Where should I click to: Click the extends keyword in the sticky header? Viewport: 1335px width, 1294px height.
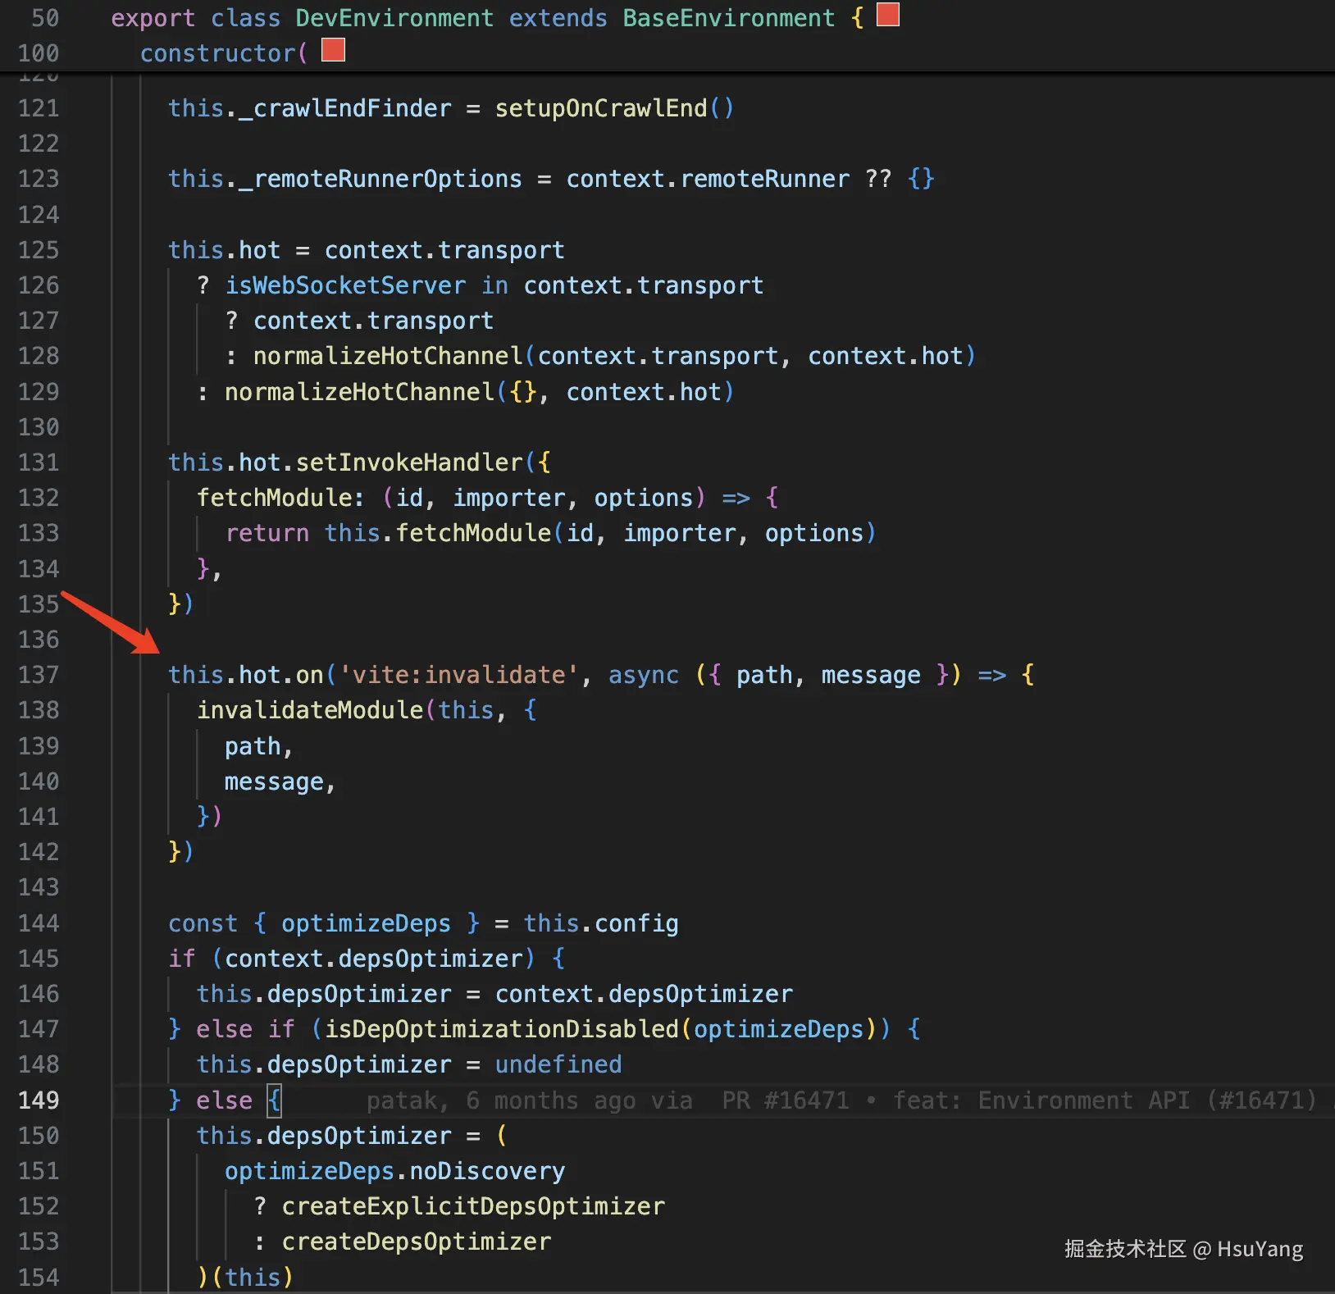click(x=558, y=18)
